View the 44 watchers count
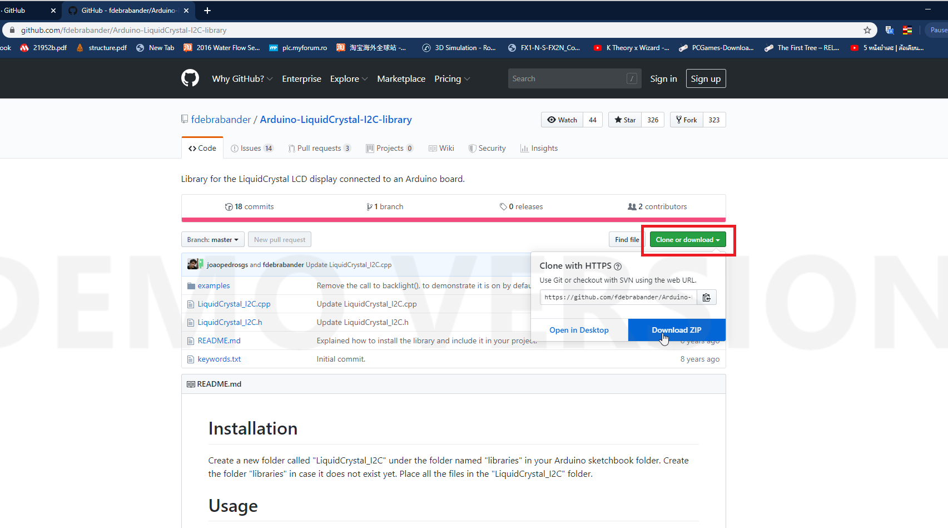The image size is (948, 528). (x=593, y=120)
